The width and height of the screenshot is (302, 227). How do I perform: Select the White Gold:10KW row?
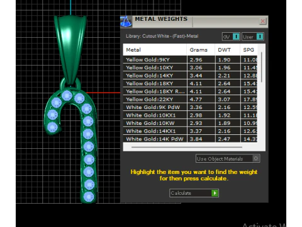pyautogui.click(x=190, y=123)
